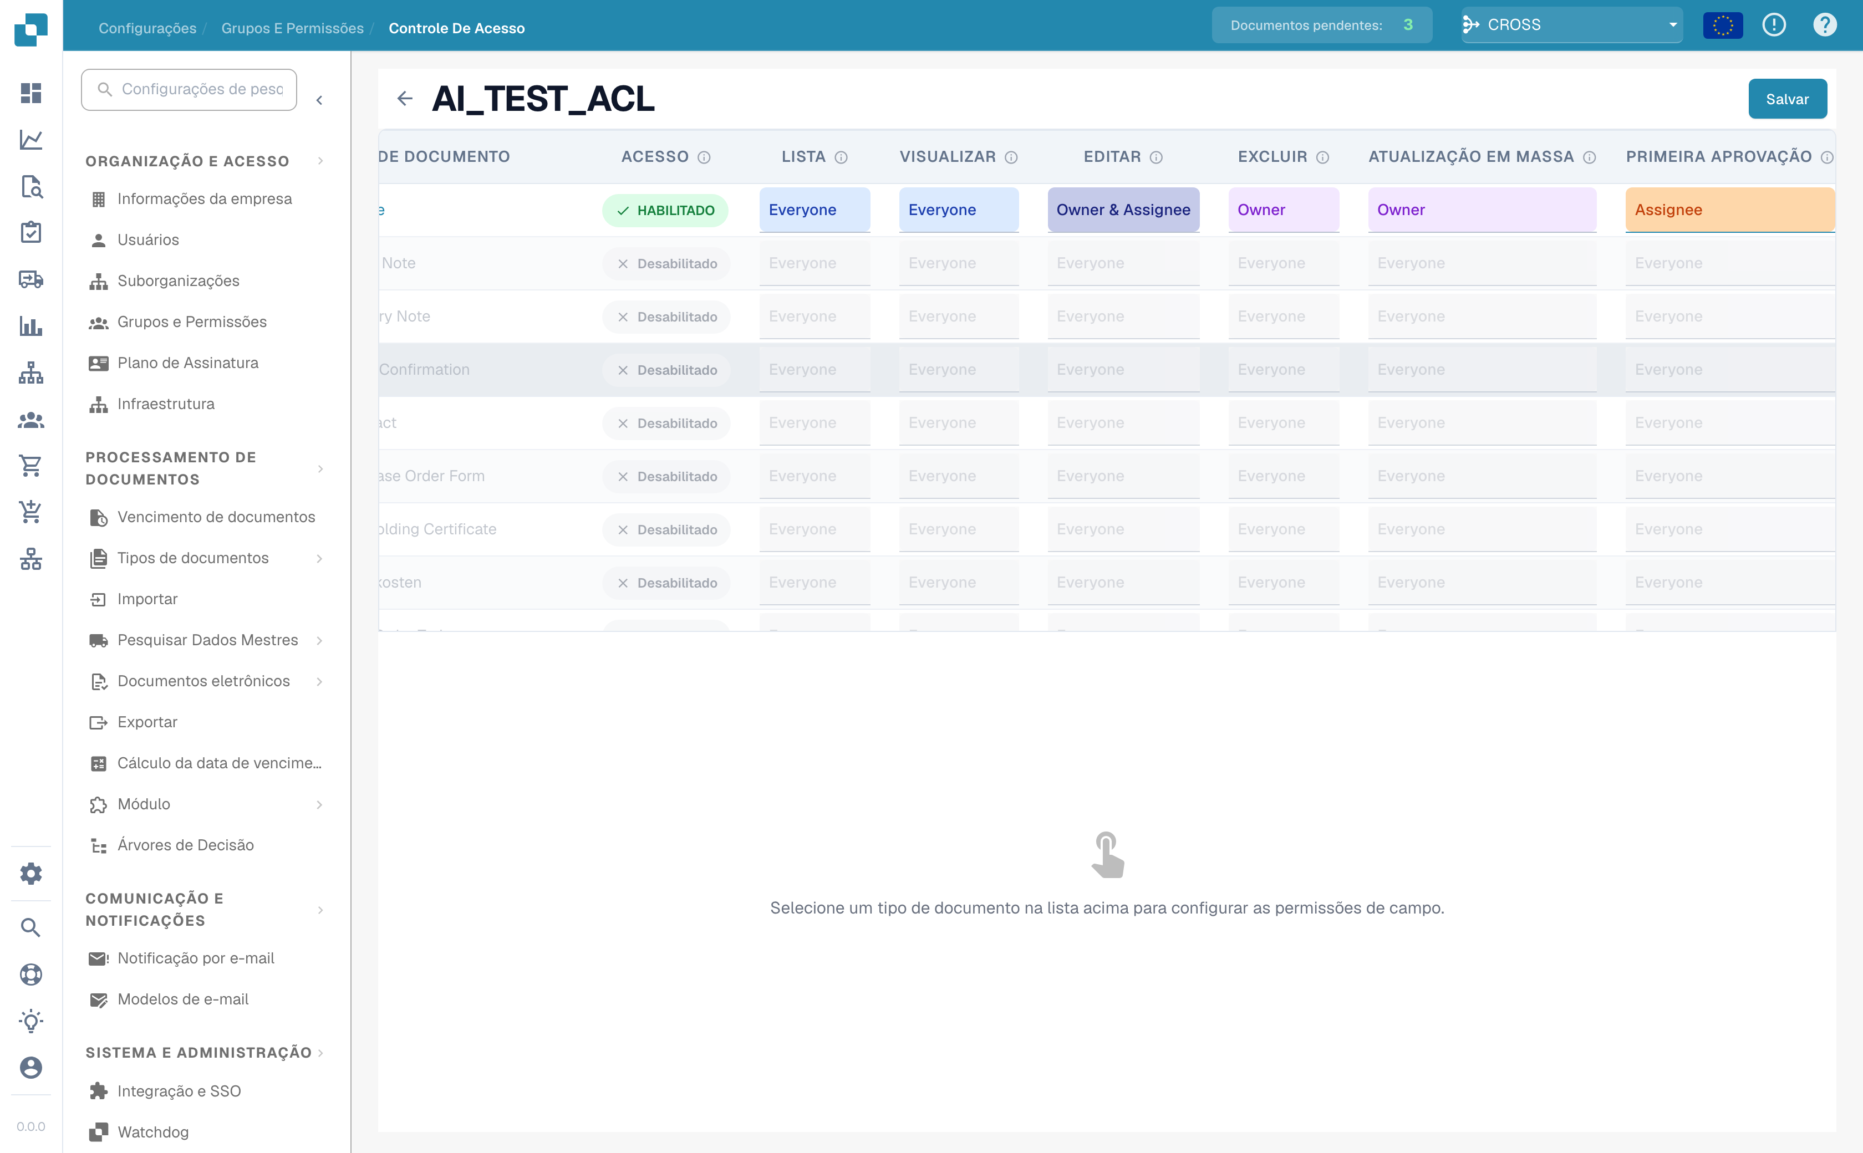Open Lista dropdown showing Everyone in enabled row
Screen dimensions: 1863x1153
[815, 210]
